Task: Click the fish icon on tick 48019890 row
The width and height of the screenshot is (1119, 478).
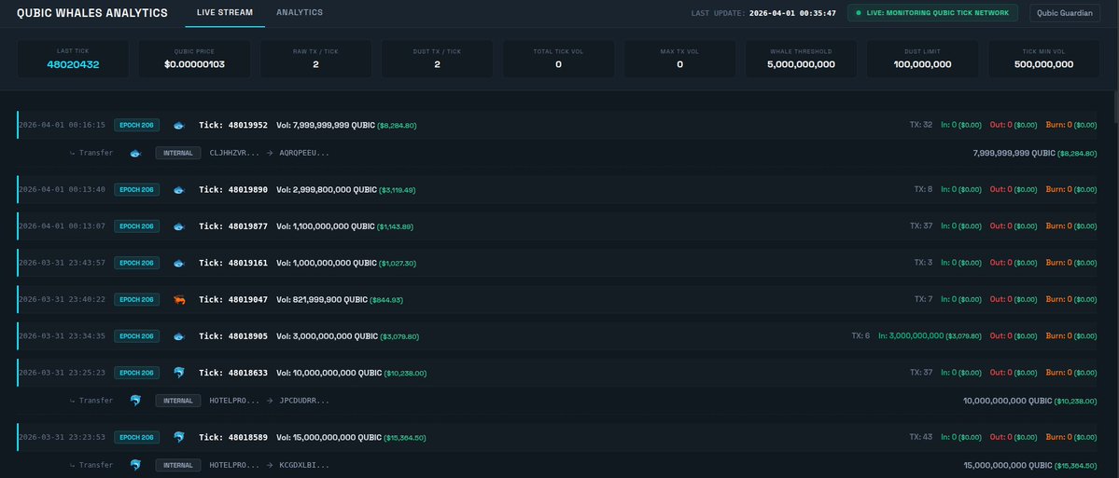Action: (x=178, y=190)
